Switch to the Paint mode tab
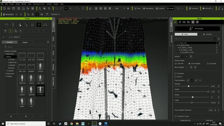 pos(186,34)
